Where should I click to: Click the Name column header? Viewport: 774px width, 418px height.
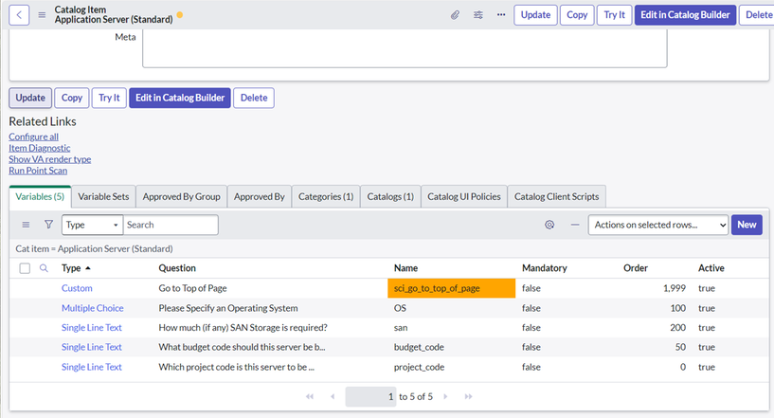point(405,268)
